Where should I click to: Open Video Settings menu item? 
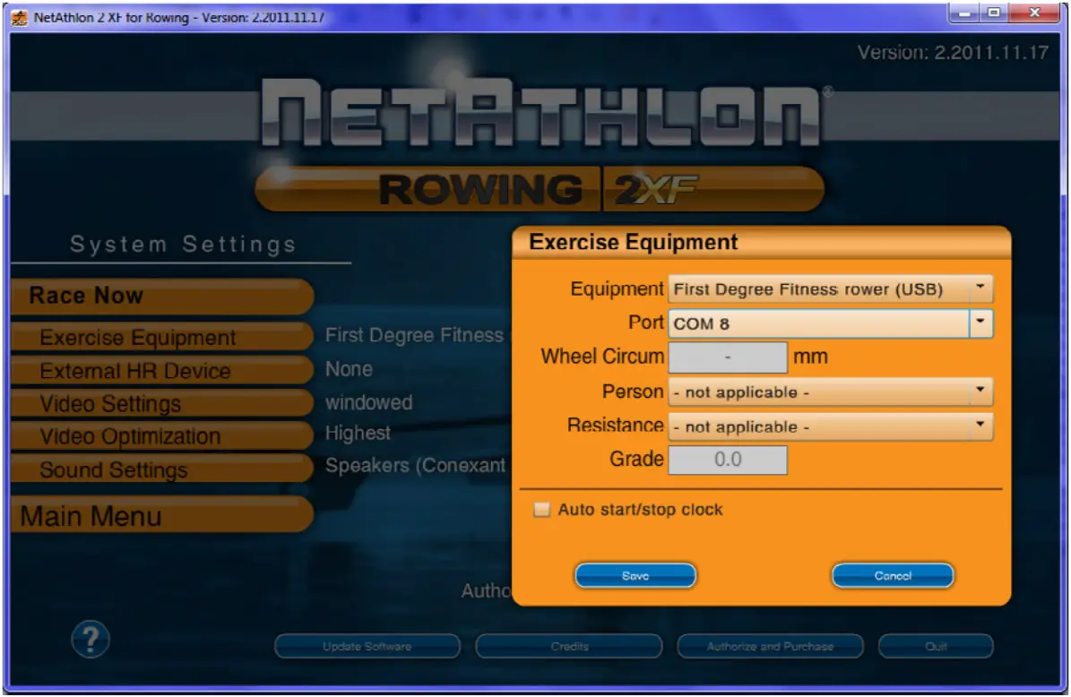[x=162, y=403]
